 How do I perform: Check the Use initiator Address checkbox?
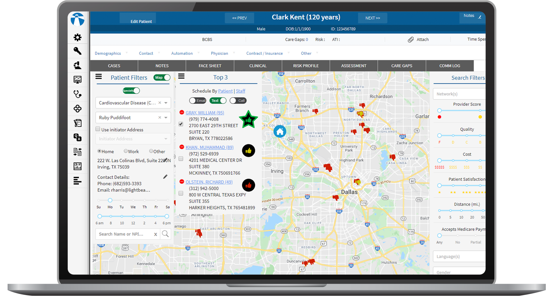98,129
